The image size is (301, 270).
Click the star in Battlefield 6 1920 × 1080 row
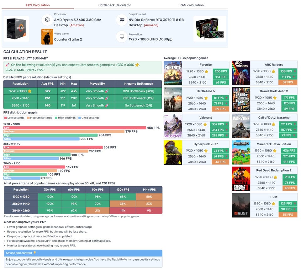206,98
